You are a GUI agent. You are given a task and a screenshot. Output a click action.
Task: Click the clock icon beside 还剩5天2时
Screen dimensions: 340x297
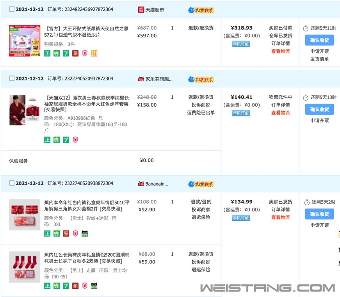click(307, 203)
